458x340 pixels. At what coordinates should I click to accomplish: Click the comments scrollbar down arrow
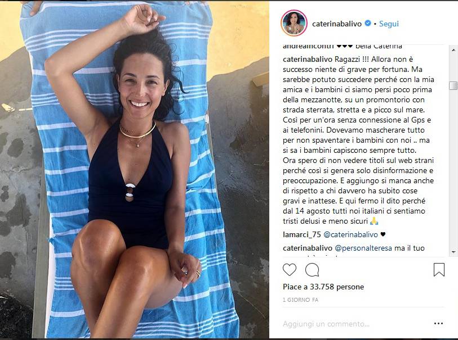point(453,252)
